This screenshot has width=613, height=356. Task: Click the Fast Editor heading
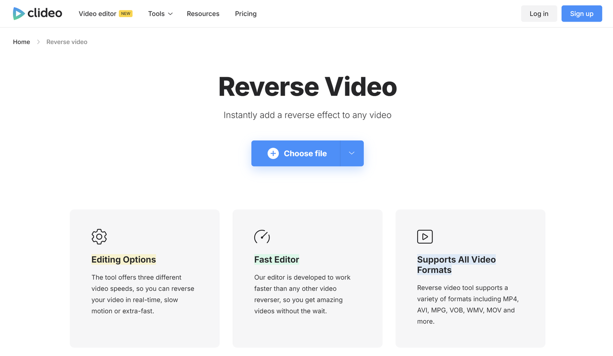tap(277, 259)
